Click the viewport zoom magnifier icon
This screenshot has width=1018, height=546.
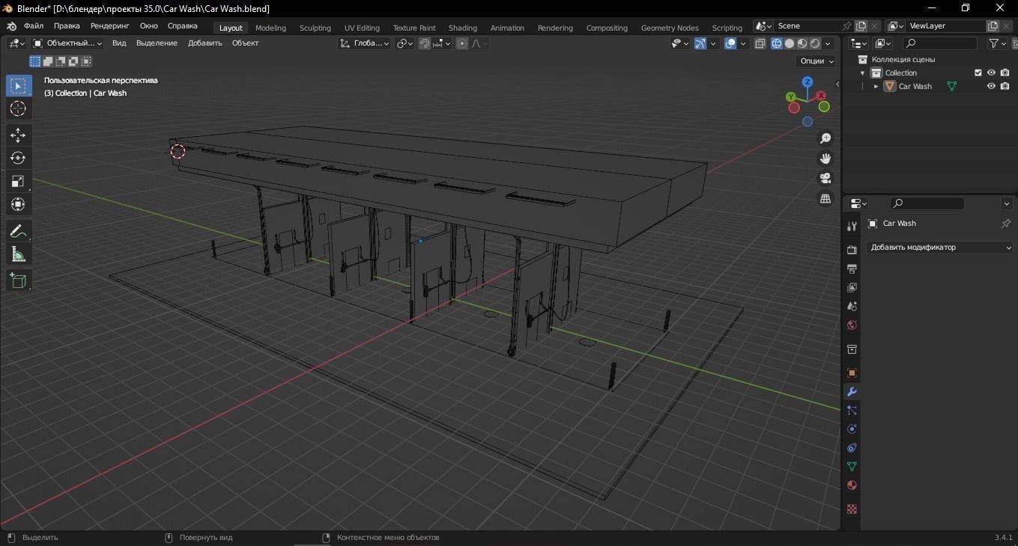coord(825,138)
